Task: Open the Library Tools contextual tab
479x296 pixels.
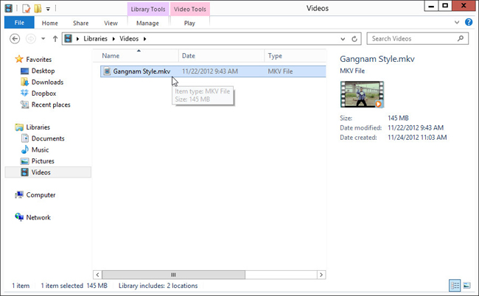Action: [x=148, y=9]
